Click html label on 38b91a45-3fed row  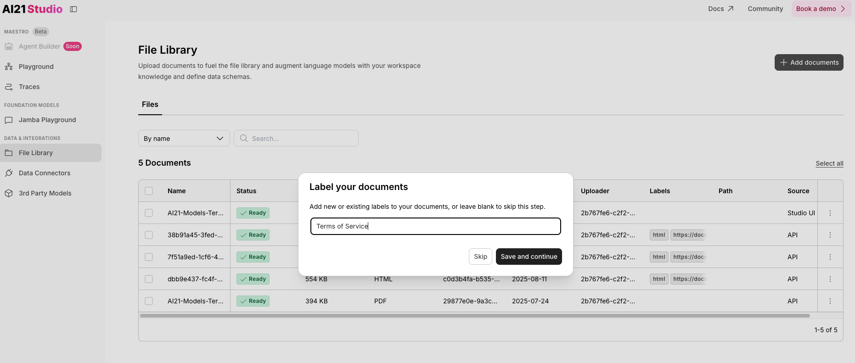pyautogui.click(x=659, y=235)
